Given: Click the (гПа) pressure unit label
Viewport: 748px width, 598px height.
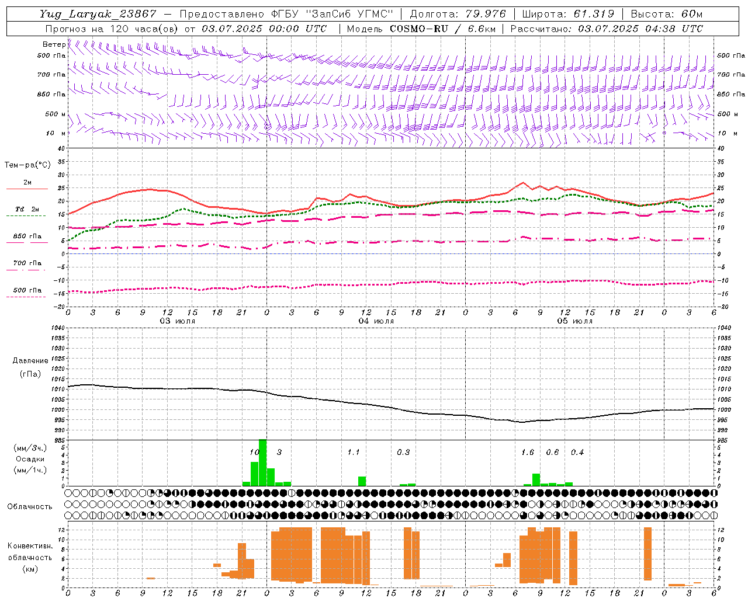Looking at the screenshot, I should point(30,374).
